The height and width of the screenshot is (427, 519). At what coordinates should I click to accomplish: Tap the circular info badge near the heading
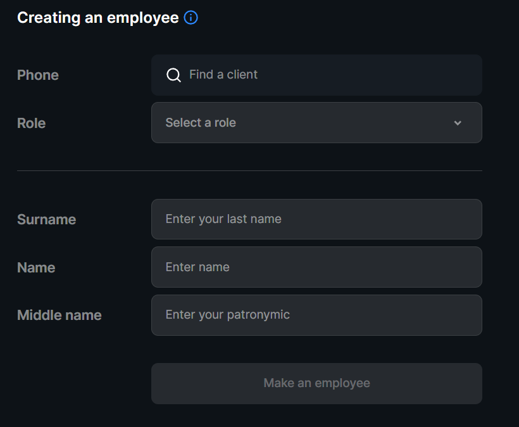click(191, 18)
